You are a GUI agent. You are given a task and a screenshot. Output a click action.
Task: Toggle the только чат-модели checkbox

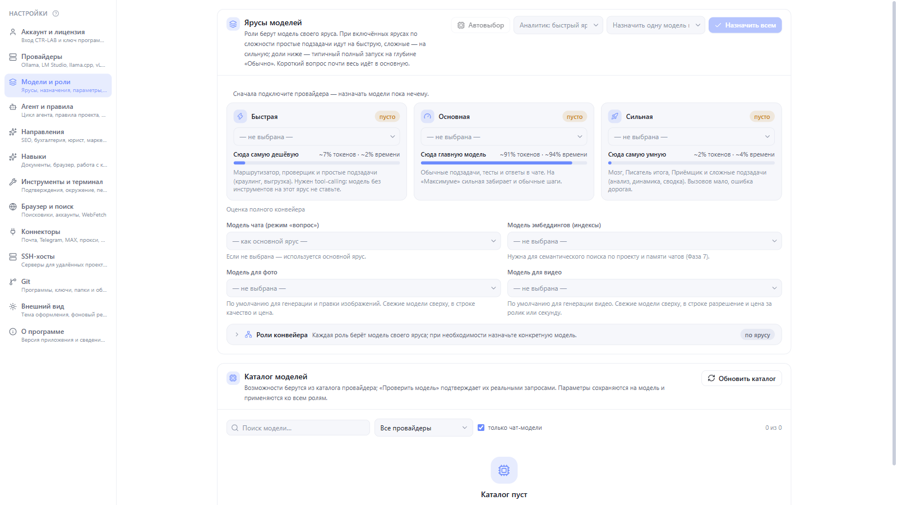point(481,428)
